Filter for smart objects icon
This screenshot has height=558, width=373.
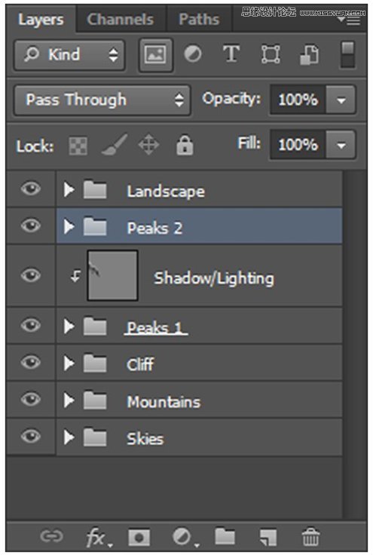(x=309, y=55)
